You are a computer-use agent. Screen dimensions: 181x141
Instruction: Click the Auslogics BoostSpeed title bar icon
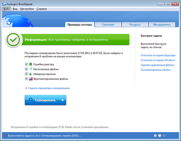point(3,4)
